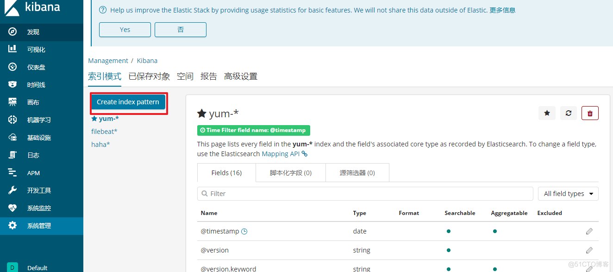Delete the yum-* index pattern
Screen dimensions: 613x272
pos(590,113)
